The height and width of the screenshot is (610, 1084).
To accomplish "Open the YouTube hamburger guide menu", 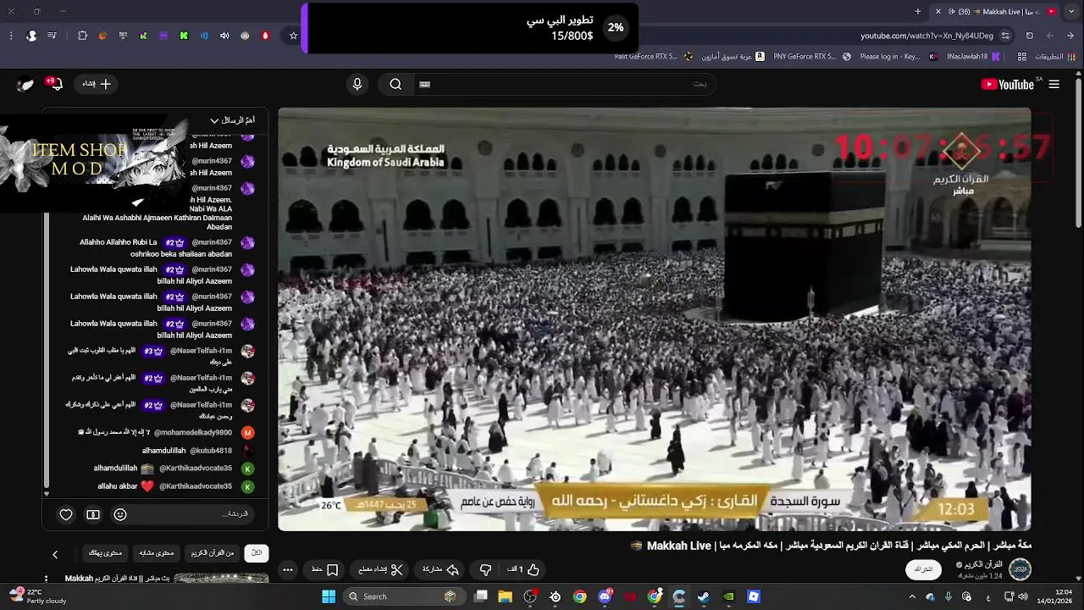I will [1054, 84].
